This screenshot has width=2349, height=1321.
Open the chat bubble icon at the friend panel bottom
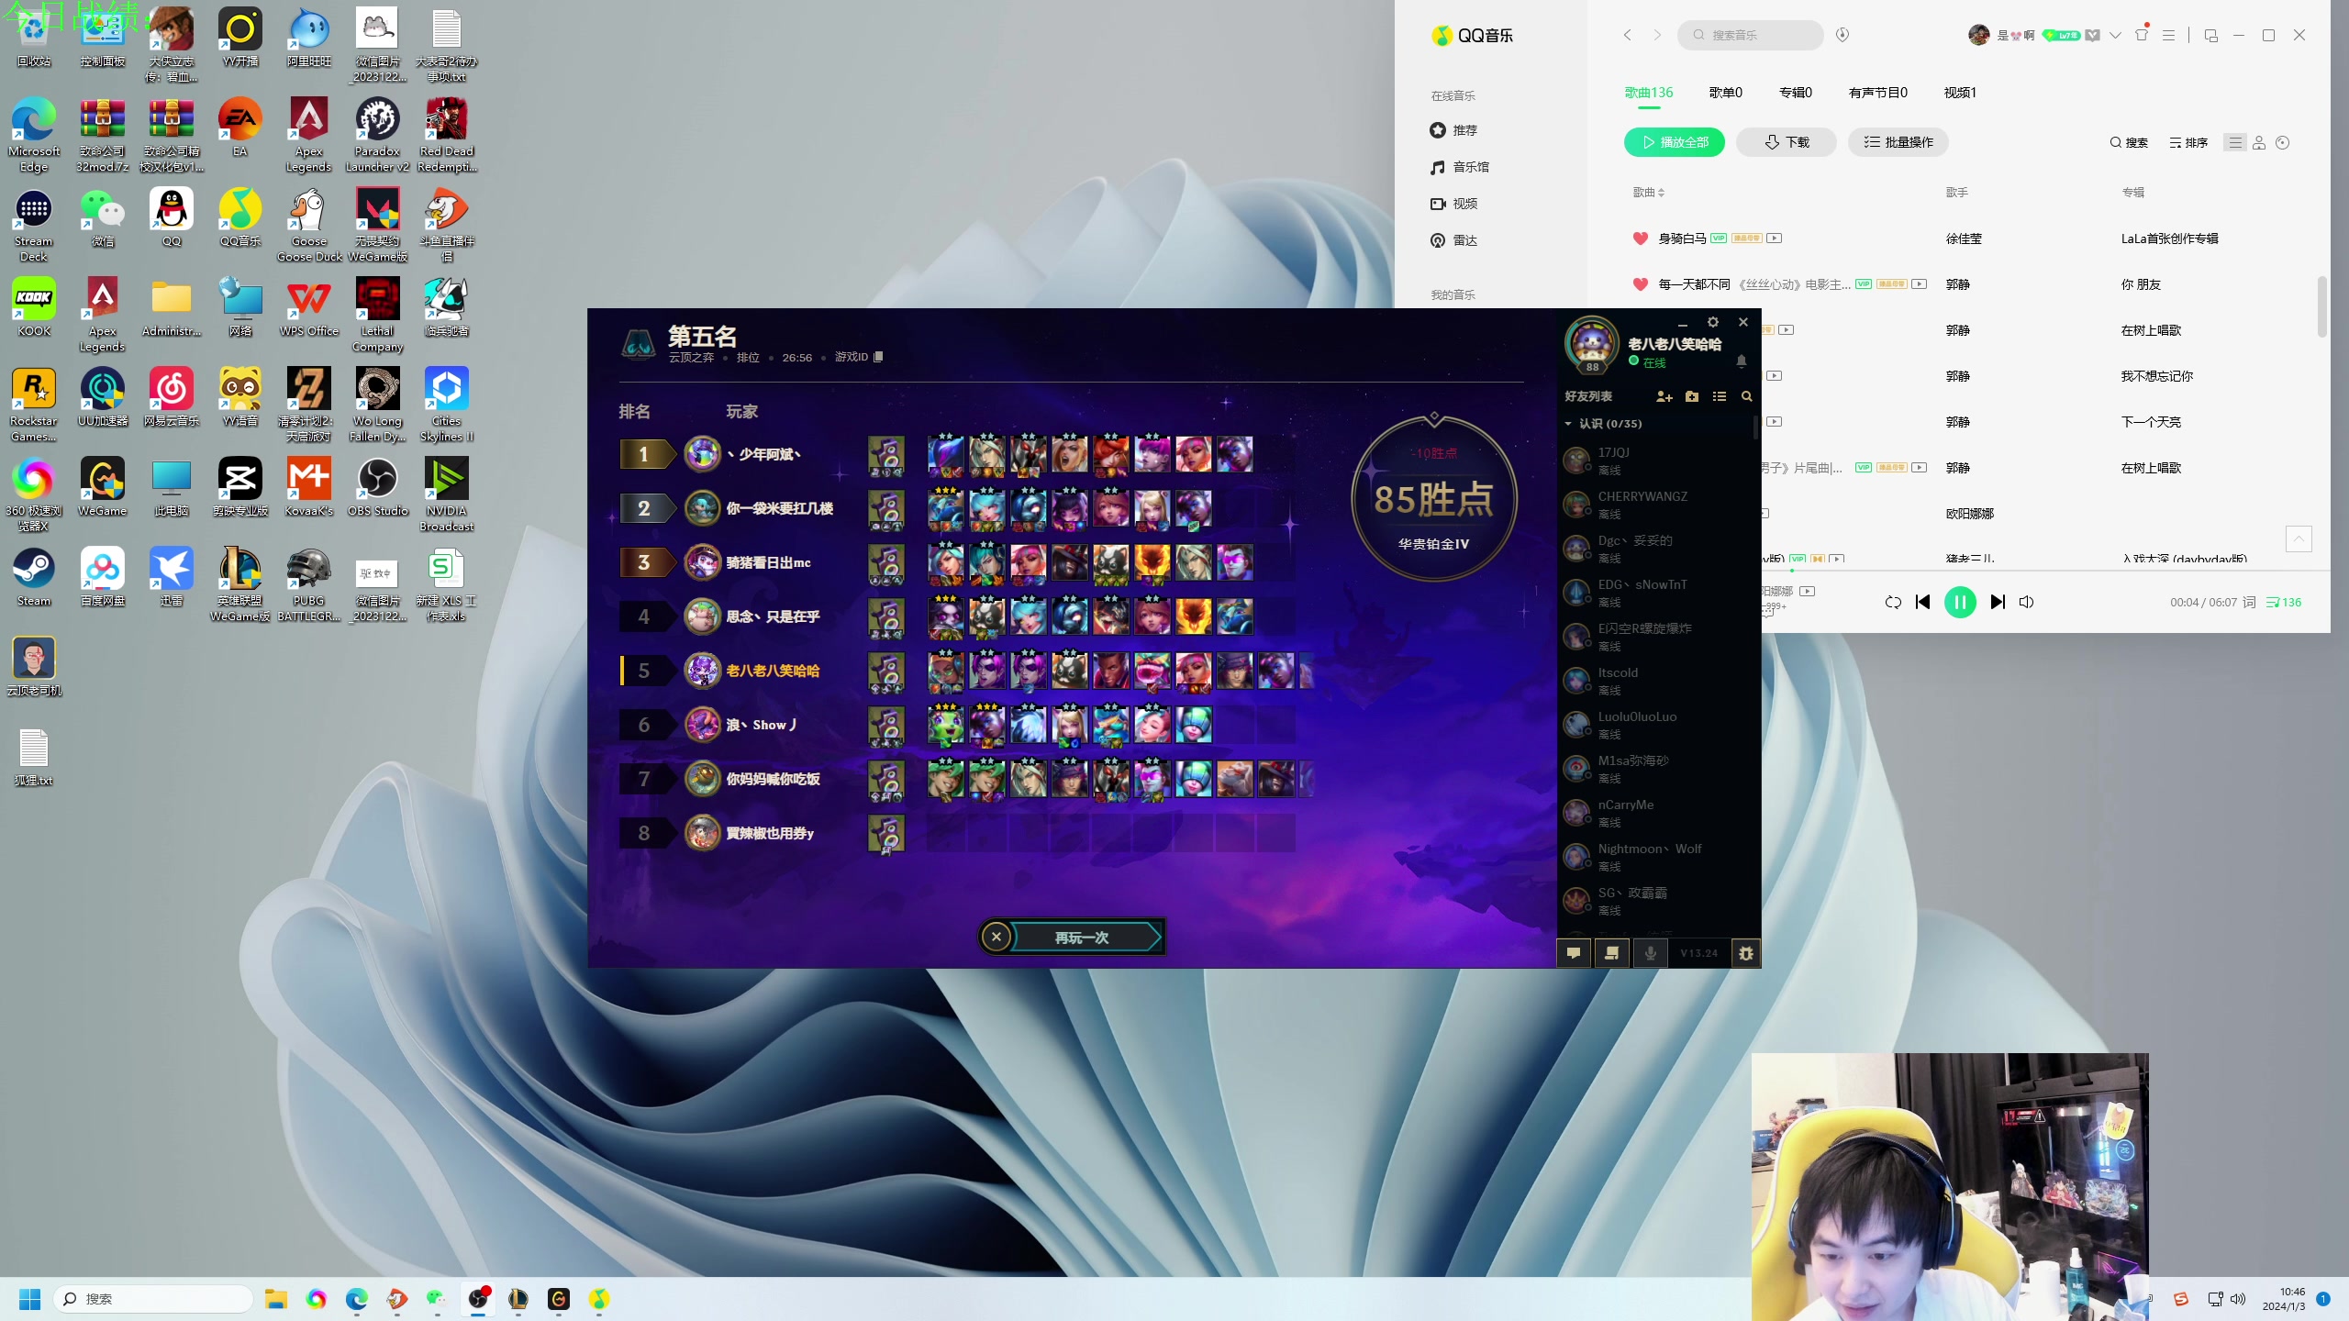1574,953
